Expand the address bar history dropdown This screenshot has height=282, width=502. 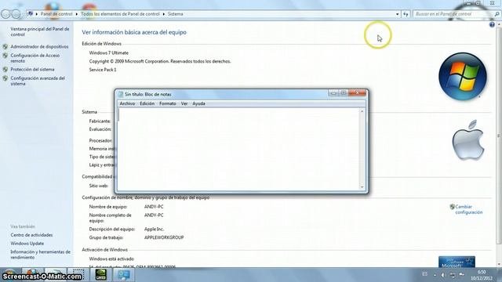[x=398, y=14]
